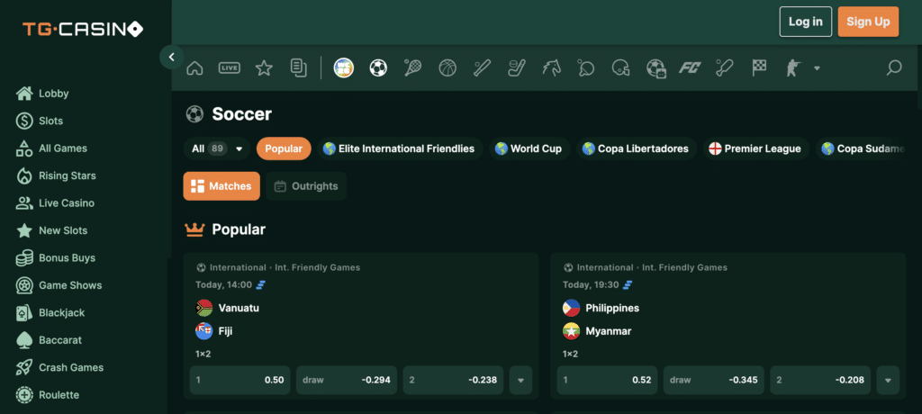This screenshot has height=414, width=922.
Task: Filter by Premier League chip
Action: pos(756,148)
